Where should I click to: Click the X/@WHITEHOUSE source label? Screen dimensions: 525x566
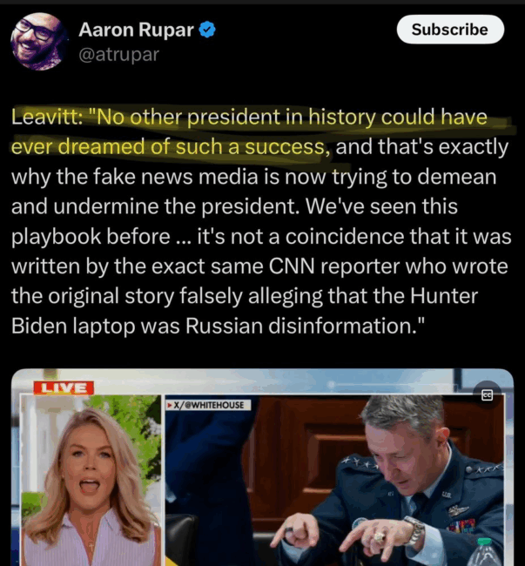coord(208,405)
